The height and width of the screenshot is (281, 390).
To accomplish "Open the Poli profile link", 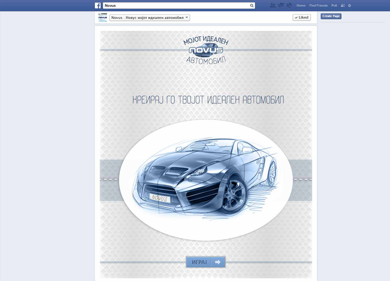I will [x=334, y=6].
